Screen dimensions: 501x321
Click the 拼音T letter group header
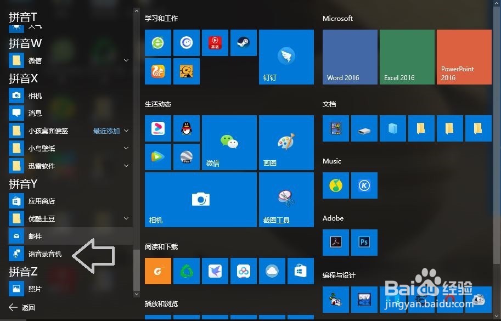22,17
